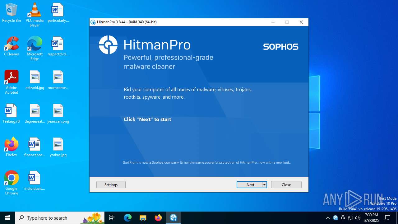Select individuals... Word document icon

click(35, 181)
